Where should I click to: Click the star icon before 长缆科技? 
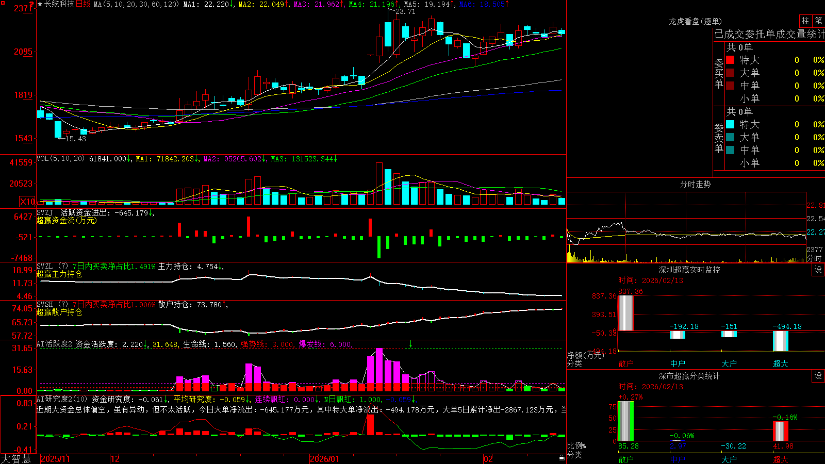pyautogui.click(x=40, y=4)
